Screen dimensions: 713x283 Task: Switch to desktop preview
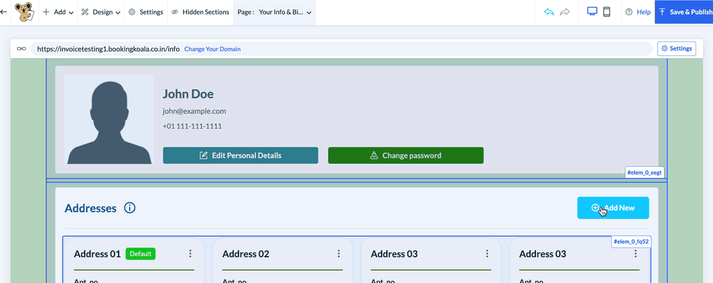pyautogui.click(x=592, y=12)
